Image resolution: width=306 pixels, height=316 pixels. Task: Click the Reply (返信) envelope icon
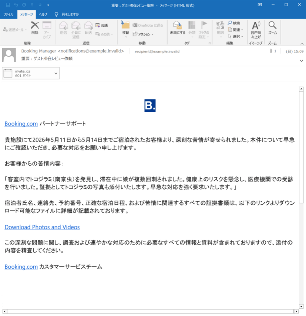click(x=63, y=26)
